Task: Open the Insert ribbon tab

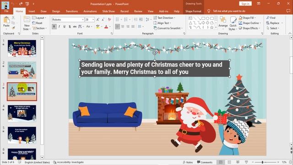Action: 32,11
